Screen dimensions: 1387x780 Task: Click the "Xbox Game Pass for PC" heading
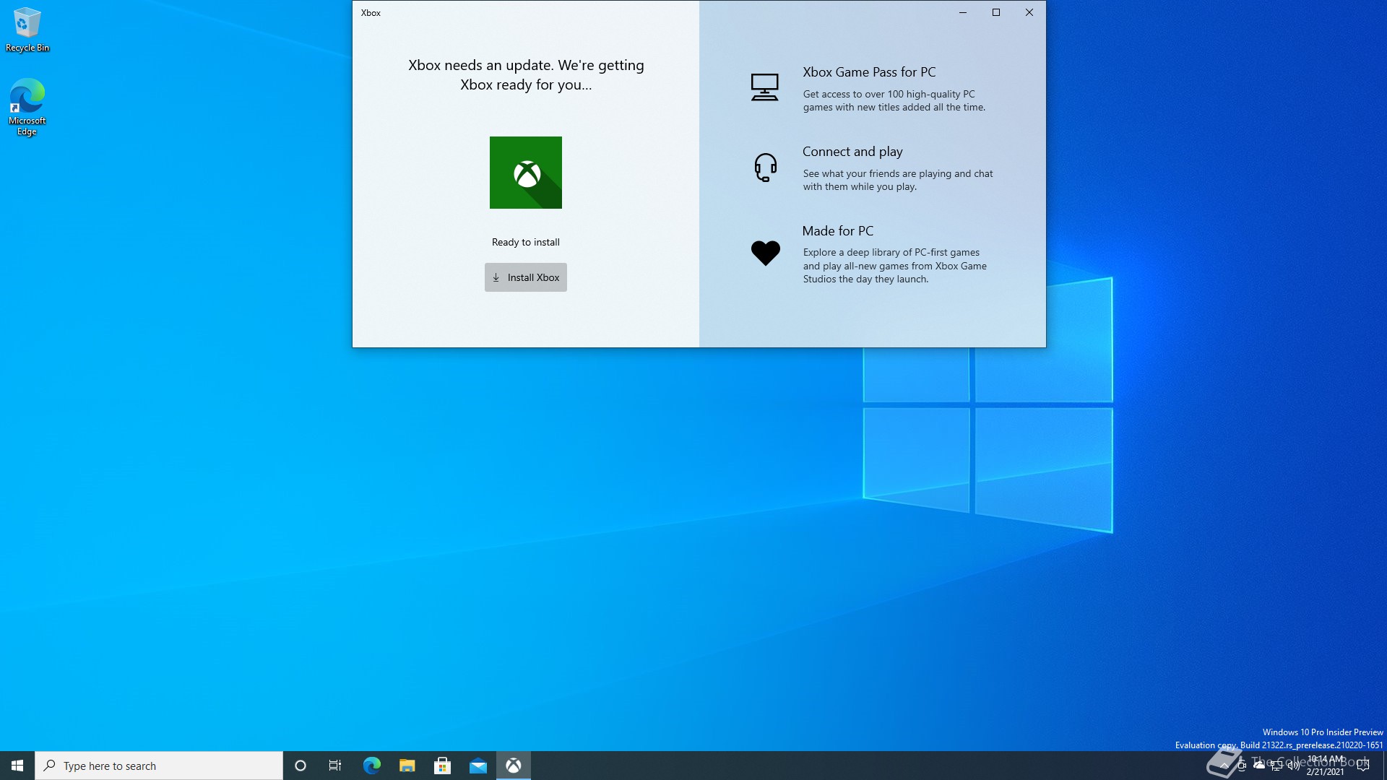coord(869,72)
